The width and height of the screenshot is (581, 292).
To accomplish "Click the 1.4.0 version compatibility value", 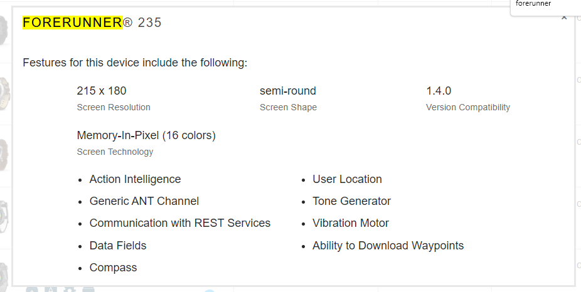I will coord(439,91).
